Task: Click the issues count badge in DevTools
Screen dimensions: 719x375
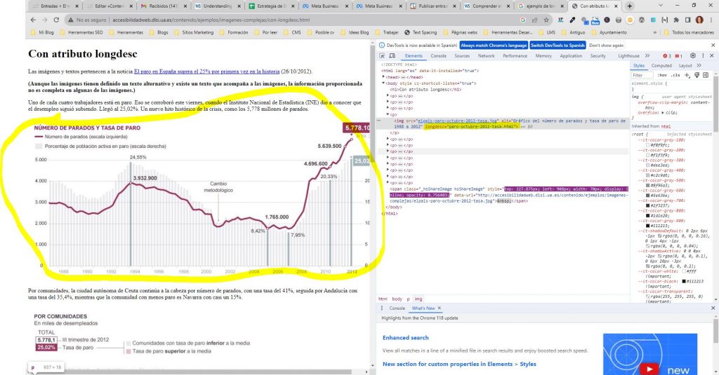Action: (x=679, y=56)
